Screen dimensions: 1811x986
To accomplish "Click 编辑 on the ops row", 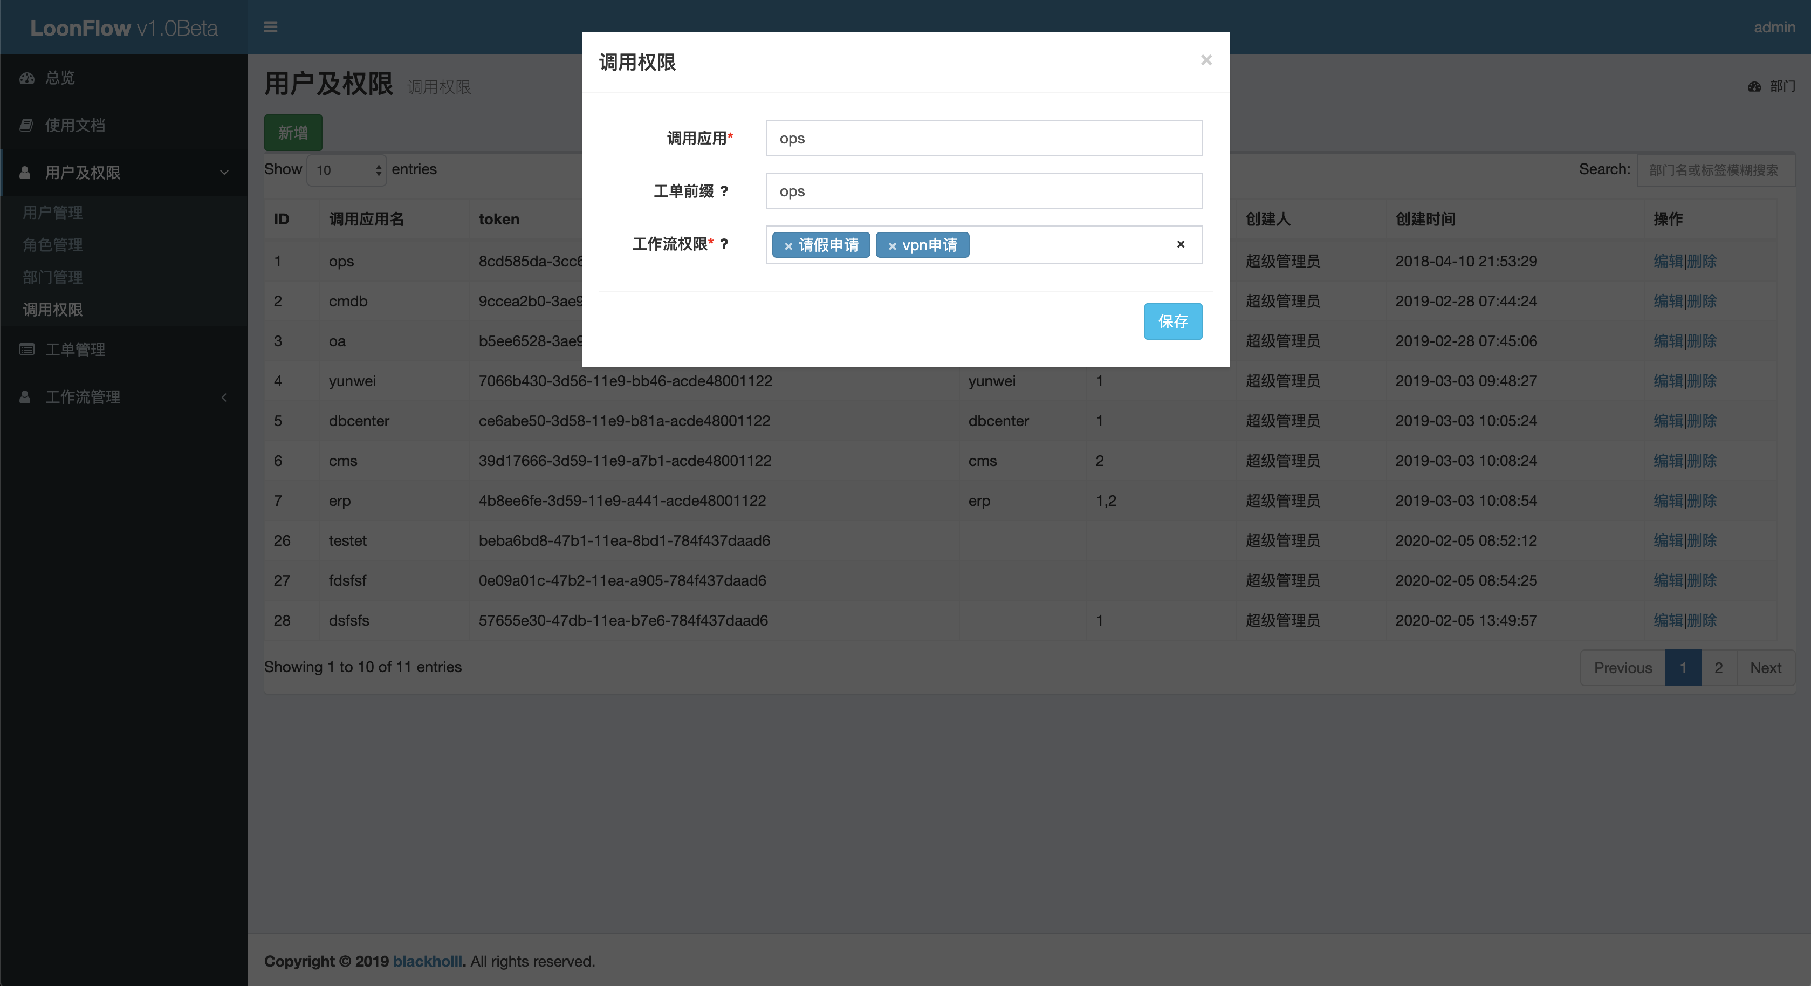I will point(1668,261).
